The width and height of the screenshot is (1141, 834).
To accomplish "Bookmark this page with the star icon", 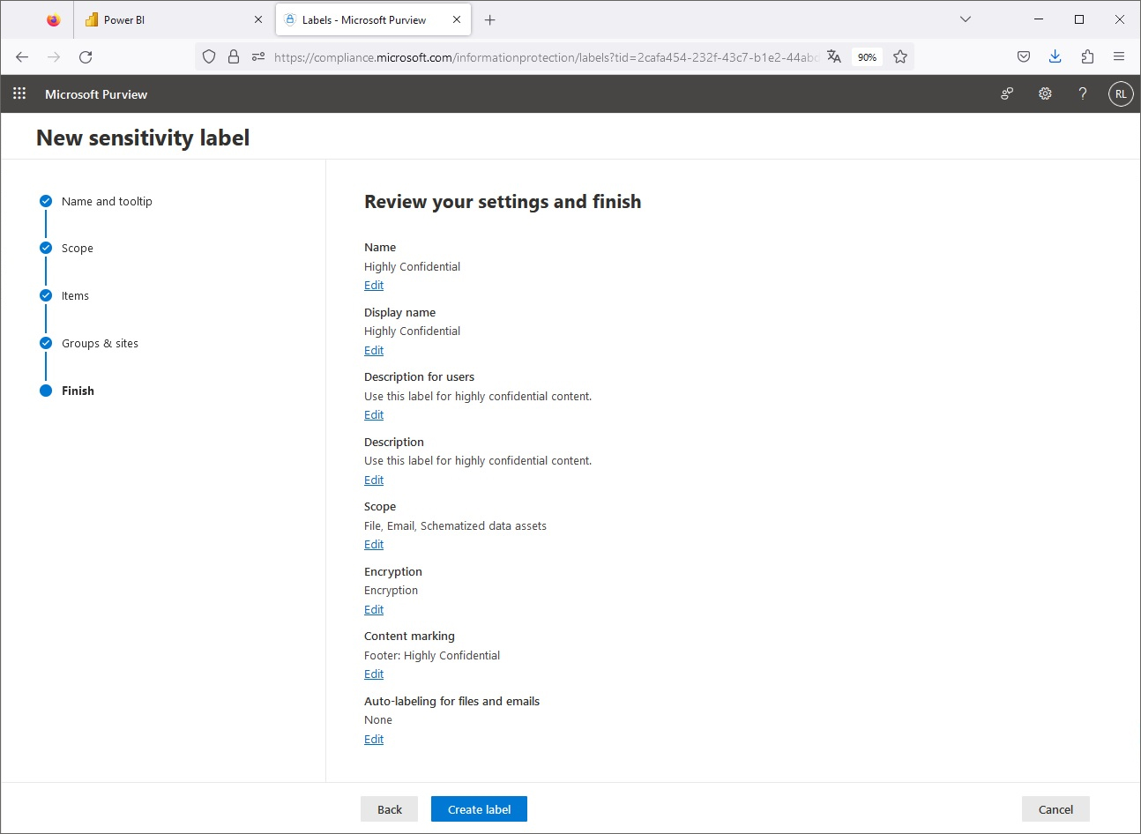I will tap(899, 56).
